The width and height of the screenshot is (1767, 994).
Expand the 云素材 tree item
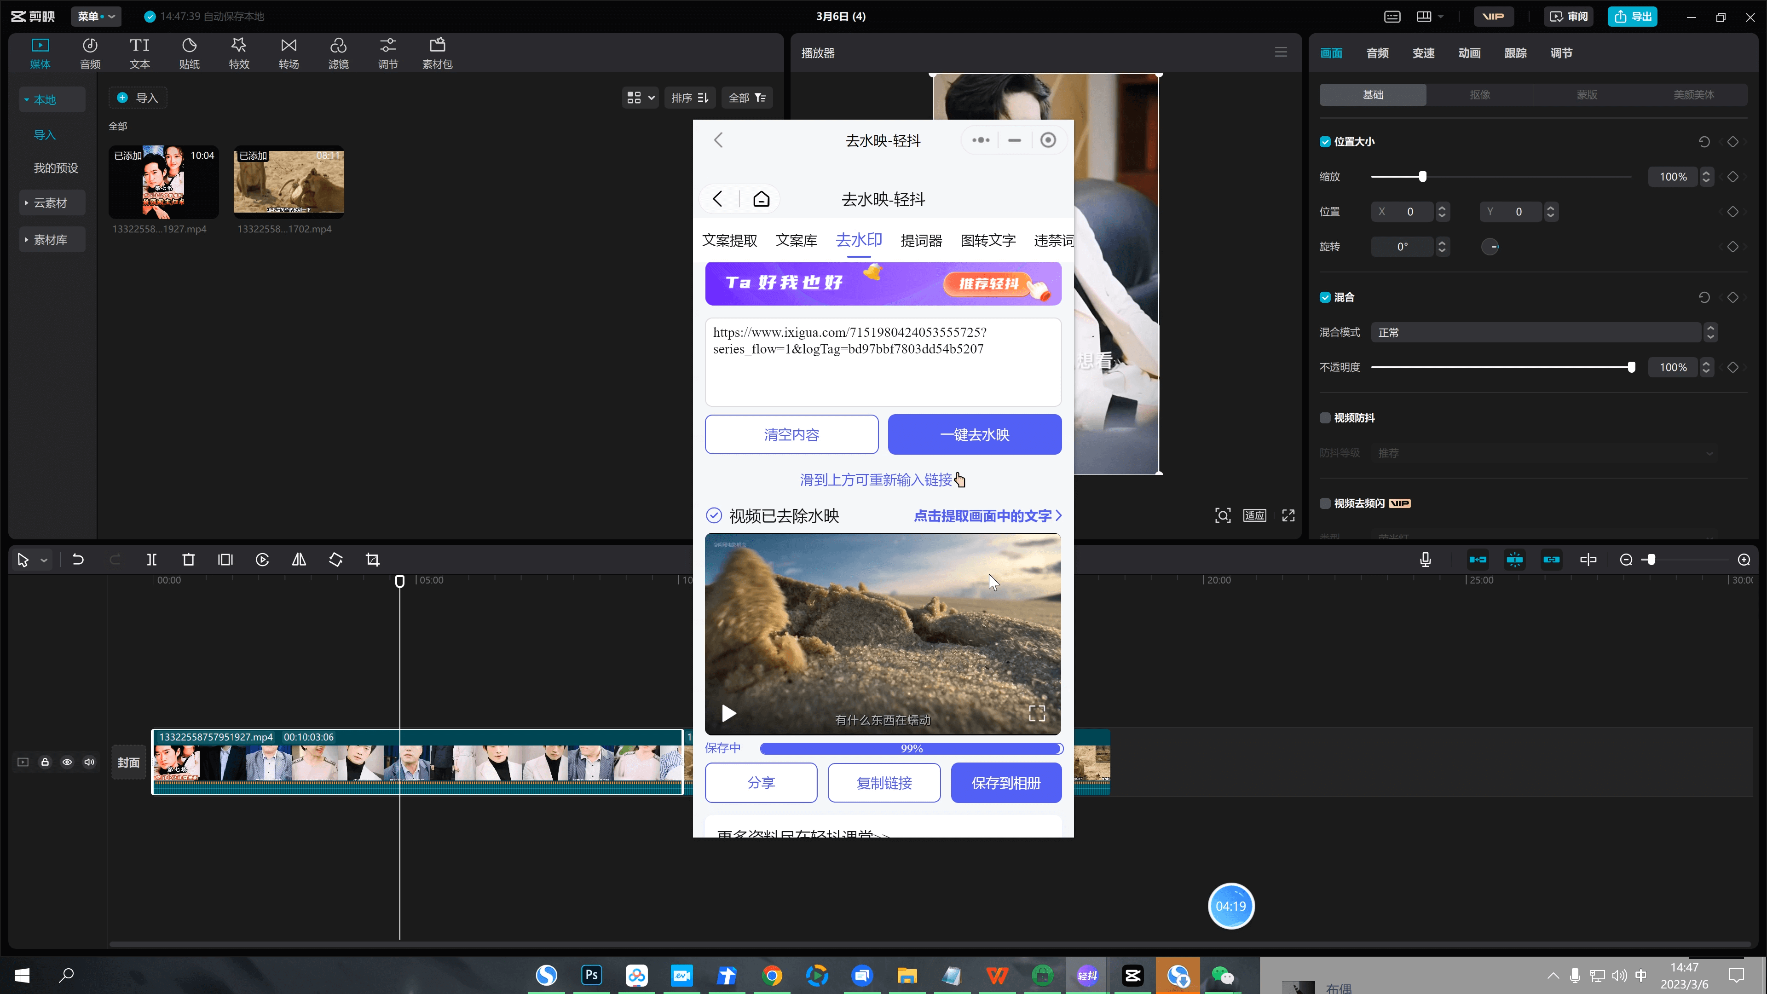52,202
